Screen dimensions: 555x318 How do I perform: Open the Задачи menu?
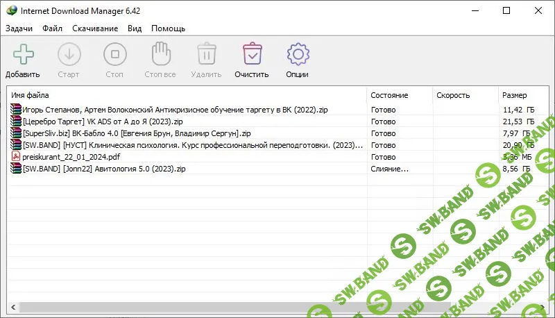point(19,28)
